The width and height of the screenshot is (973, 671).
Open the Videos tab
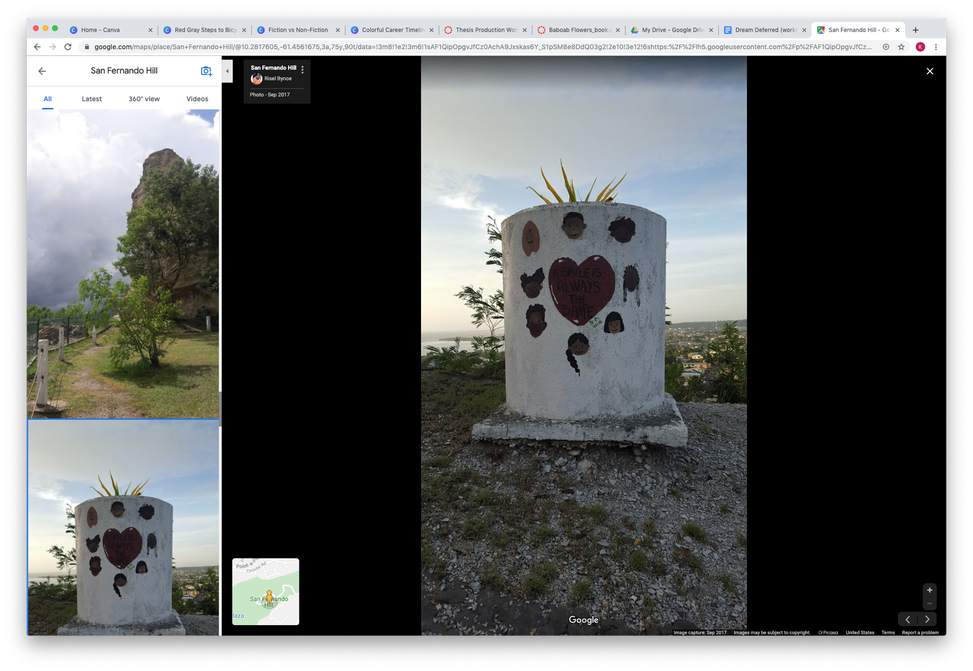(197, 99)
